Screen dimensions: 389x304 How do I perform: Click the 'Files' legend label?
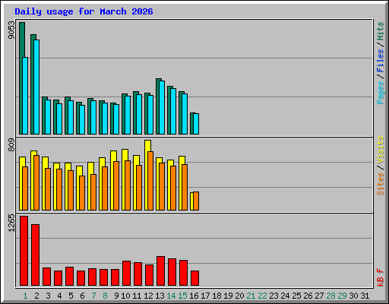coord(380,61)
